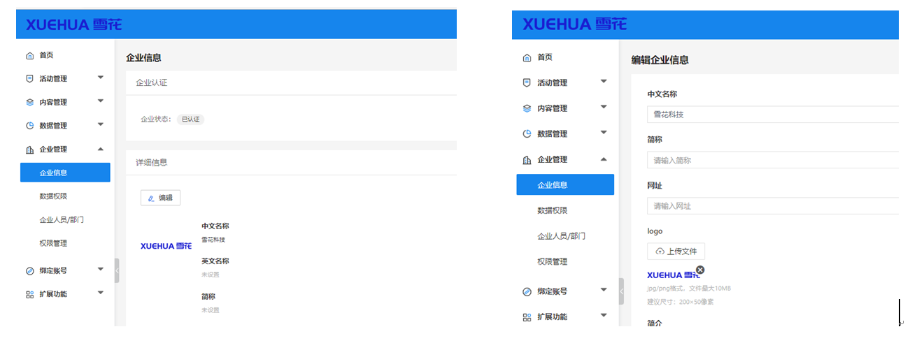Click the 活动管理 shield icon in right window
Viewport: 917px width, 364px height.
tap(527, 82)
